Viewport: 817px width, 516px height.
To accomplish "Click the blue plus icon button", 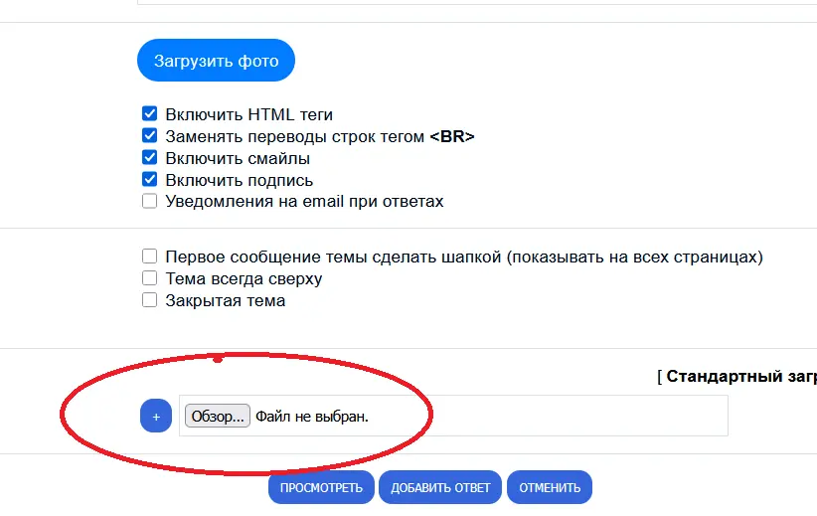I will point(156,416).
